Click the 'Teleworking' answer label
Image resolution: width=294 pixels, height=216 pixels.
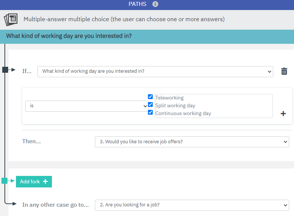click(169, 98)
